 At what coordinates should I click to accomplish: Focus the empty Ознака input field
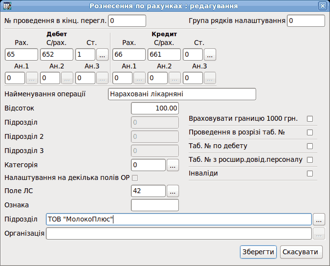coord(155,205)
